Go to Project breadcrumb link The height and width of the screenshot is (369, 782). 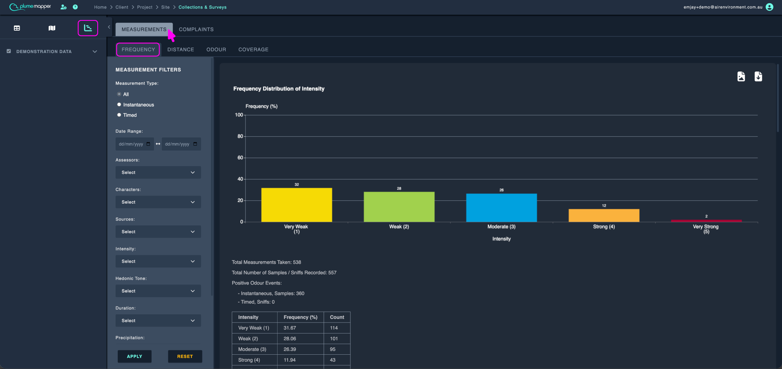(x=145, y=7)
